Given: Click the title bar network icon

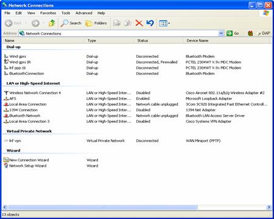Looking at the screenshot, I should click(5, 5).
